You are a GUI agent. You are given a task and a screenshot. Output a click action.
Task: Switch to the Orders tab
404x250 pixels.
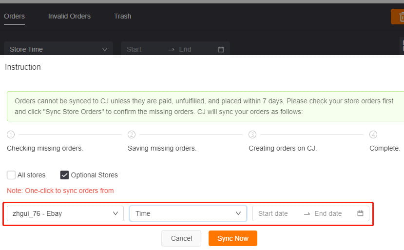(x=14, y=16)
